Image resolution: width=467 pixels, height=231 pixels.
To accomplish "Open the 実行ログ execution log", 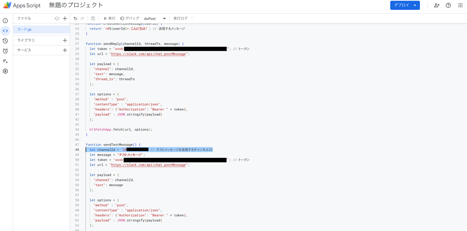I will click(181, 18).
